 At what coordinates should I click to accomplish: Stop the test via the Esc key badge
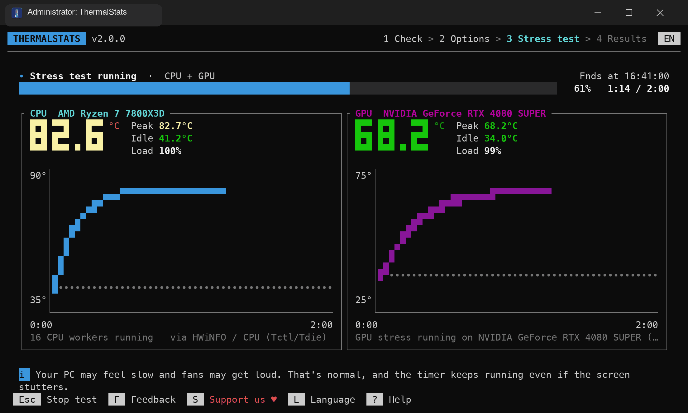coord(27,399)
